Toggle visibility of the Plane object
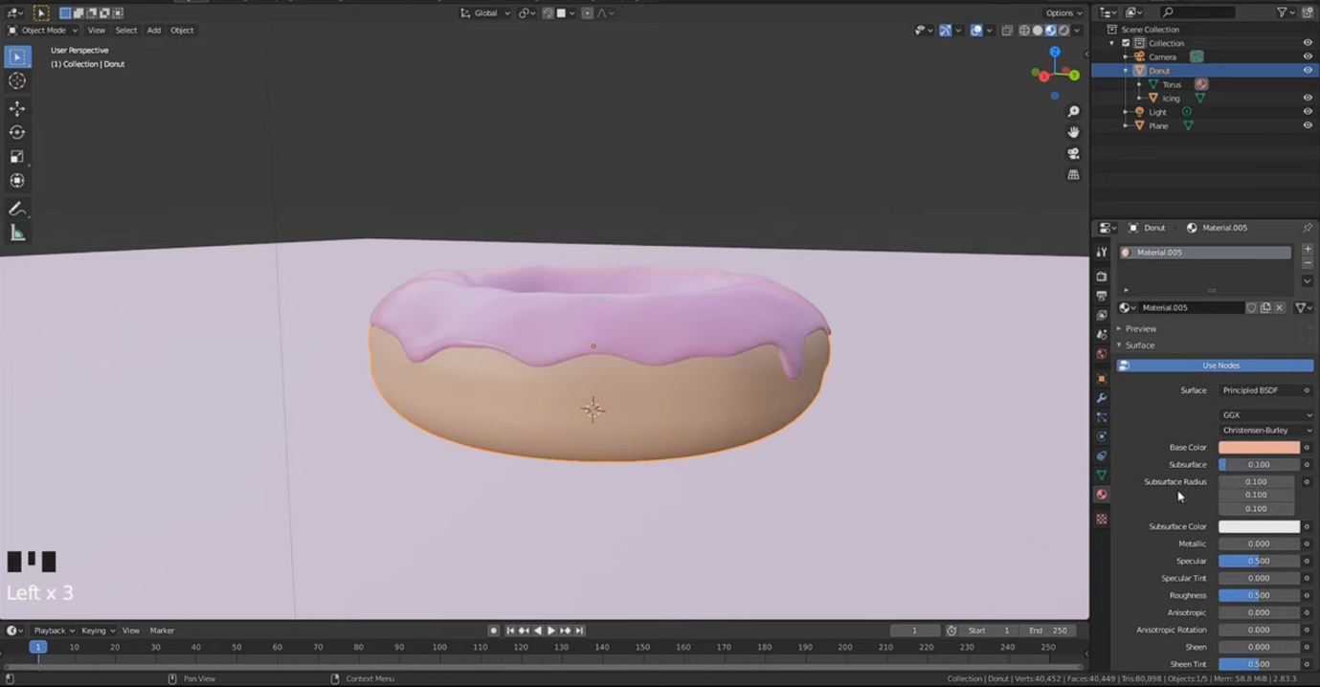 coord(1308,125)
